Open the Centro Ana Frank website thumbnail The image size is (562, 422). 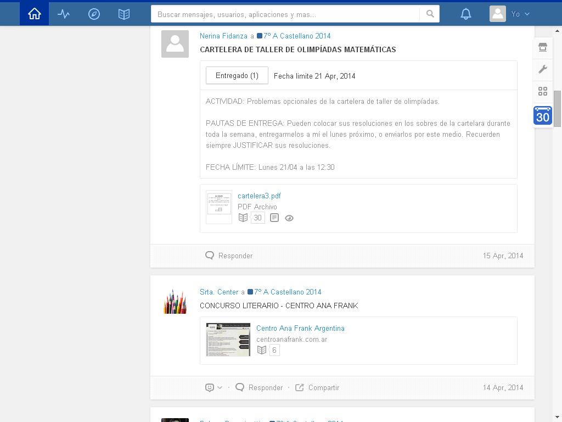point(228,340)
